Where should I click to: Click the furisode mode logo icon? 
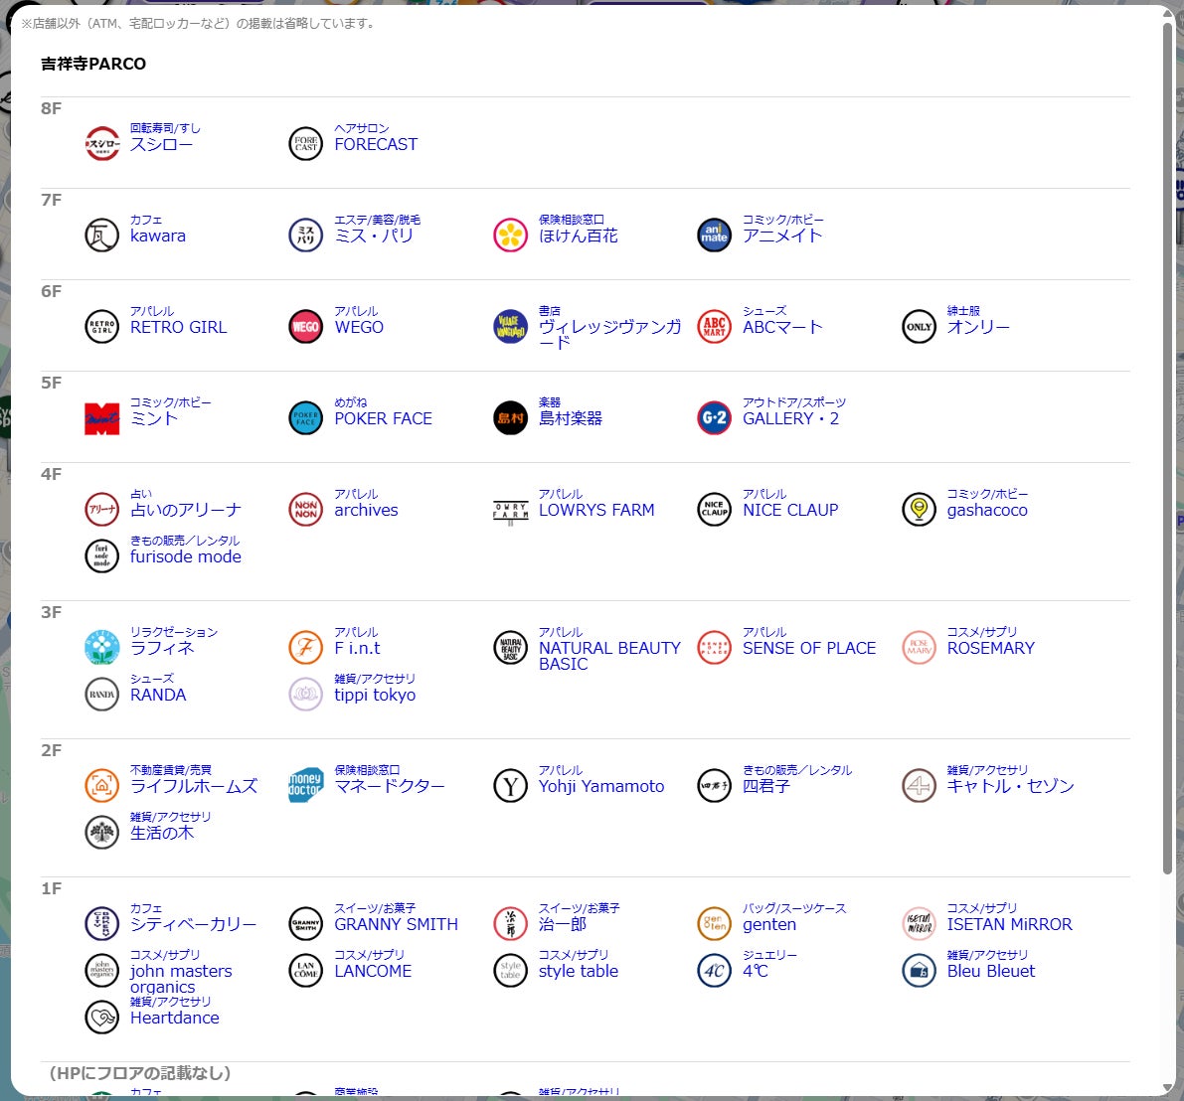coord(102,555)
